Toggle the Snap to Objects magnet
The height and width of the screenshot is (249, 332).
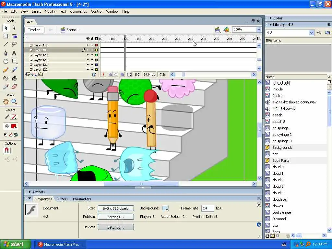7,150
